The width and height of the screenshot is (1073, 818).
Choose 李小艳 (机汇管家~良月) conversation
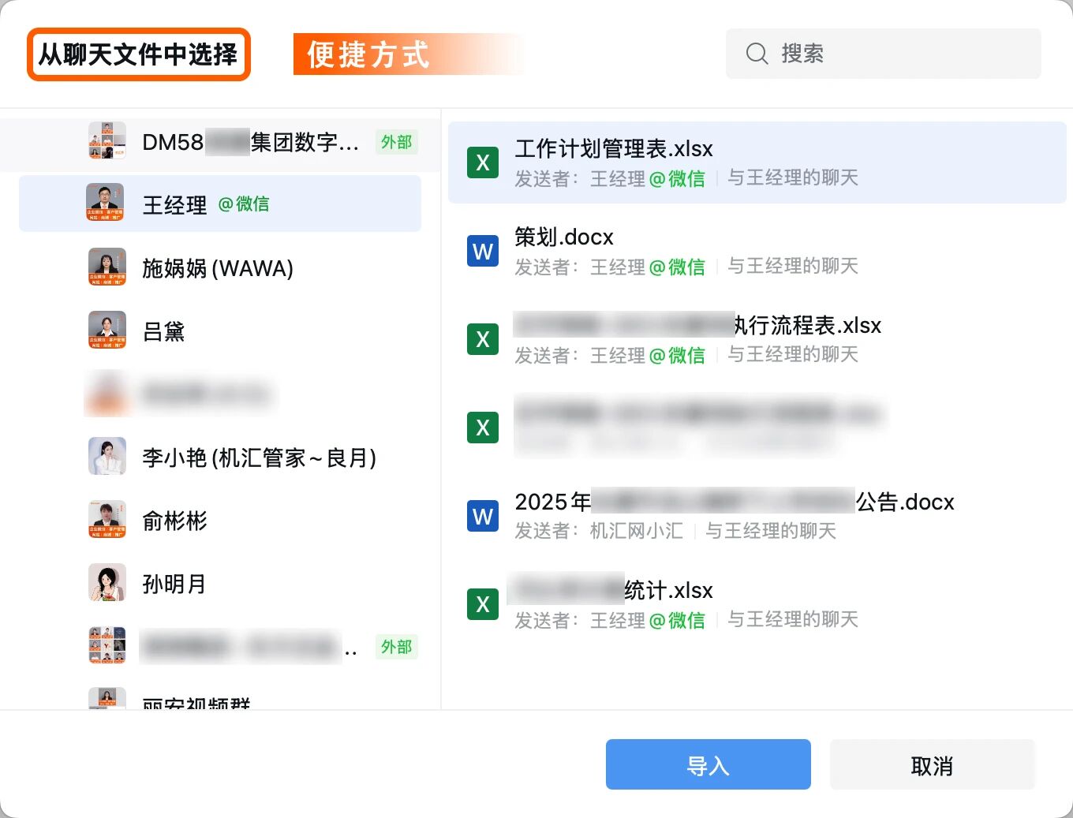[x=259, y=458]
